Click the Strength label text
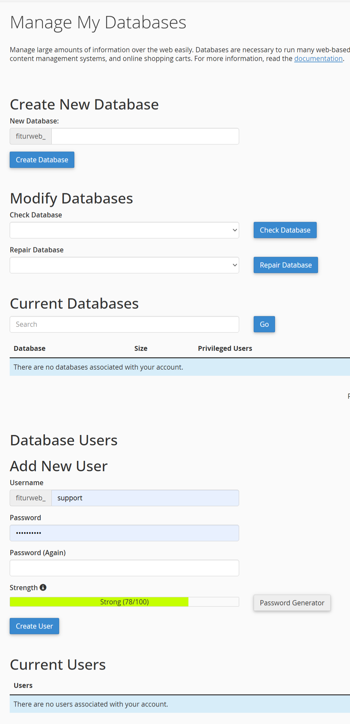Viewport: 350px width, 724px height. [x=24, y=587]
